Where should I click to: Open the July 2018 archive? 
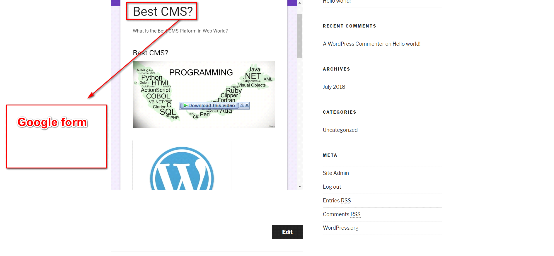pos(334,87)
